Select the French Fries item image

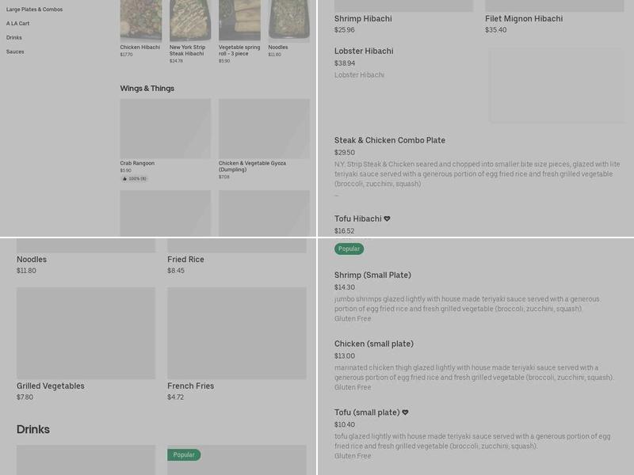236,332
